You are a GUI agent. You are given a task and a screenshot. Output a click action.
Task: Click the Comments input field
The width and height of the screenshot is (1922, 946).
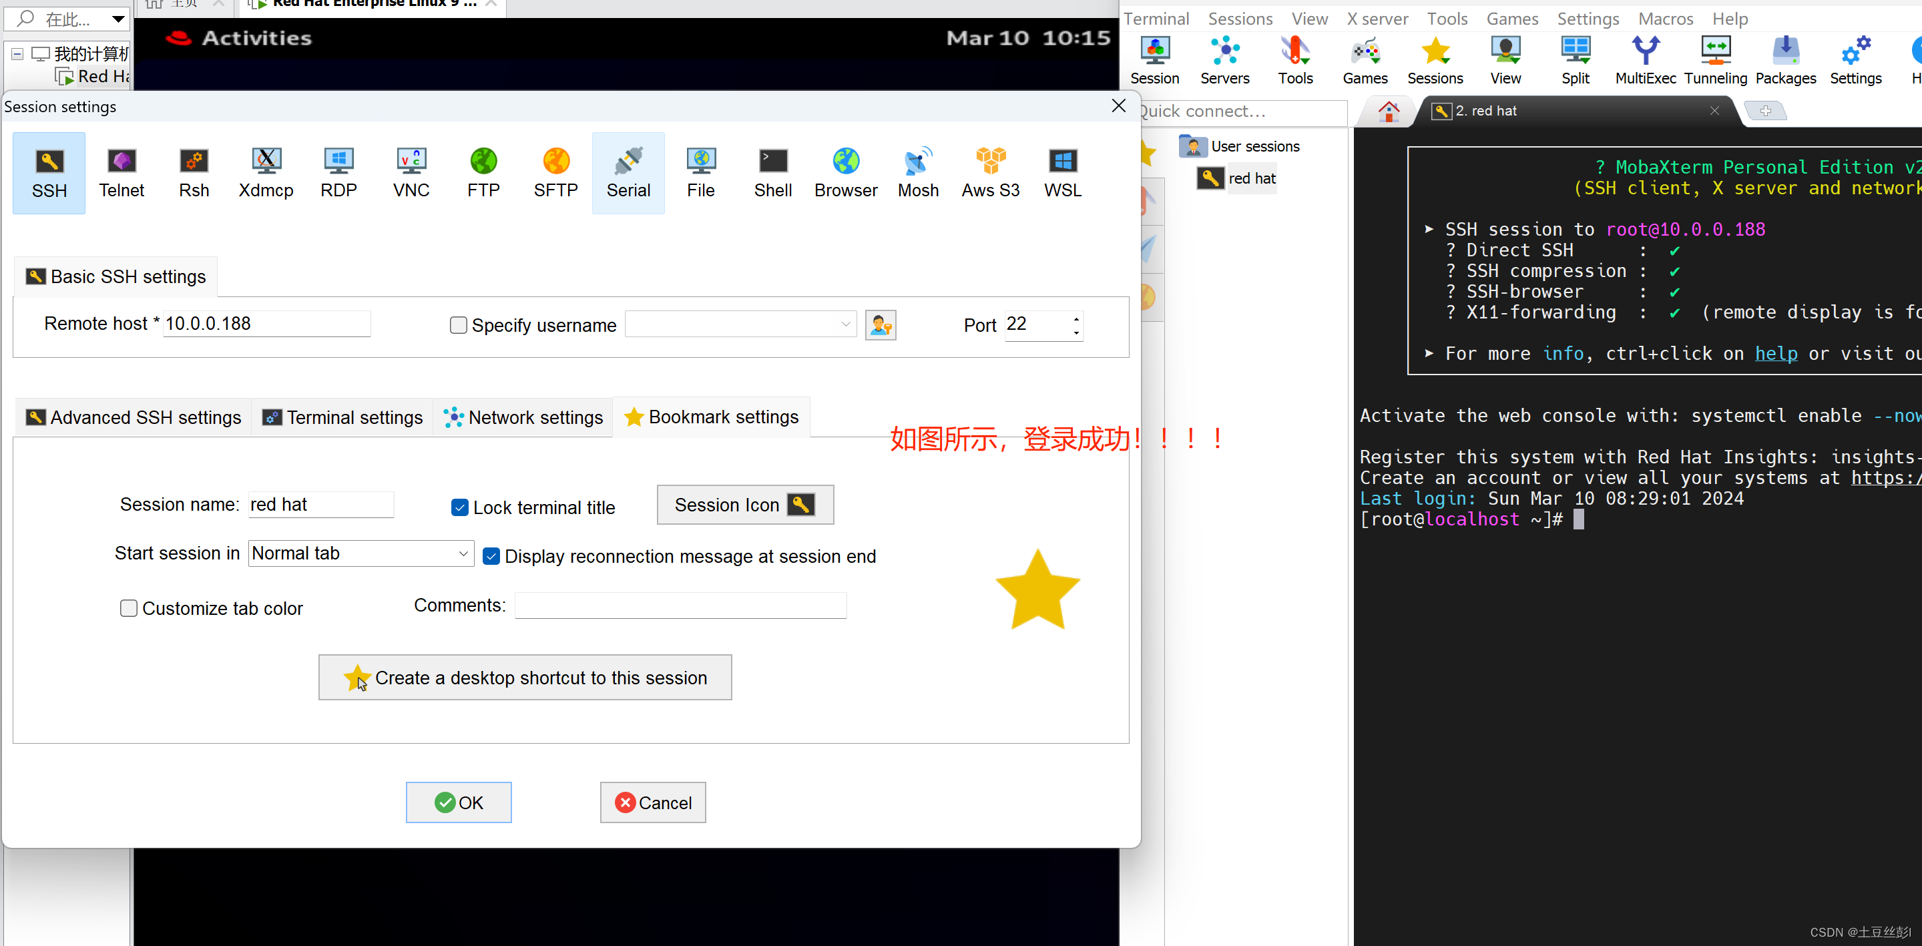pyautogui.click(x=680, y=606)
